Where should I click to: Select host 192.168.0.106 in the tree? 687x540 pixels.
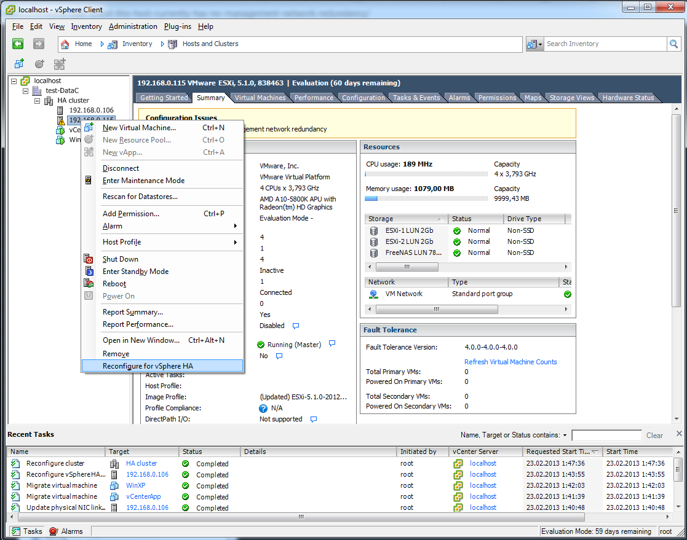pyautogui.click(x=91, y=111)
